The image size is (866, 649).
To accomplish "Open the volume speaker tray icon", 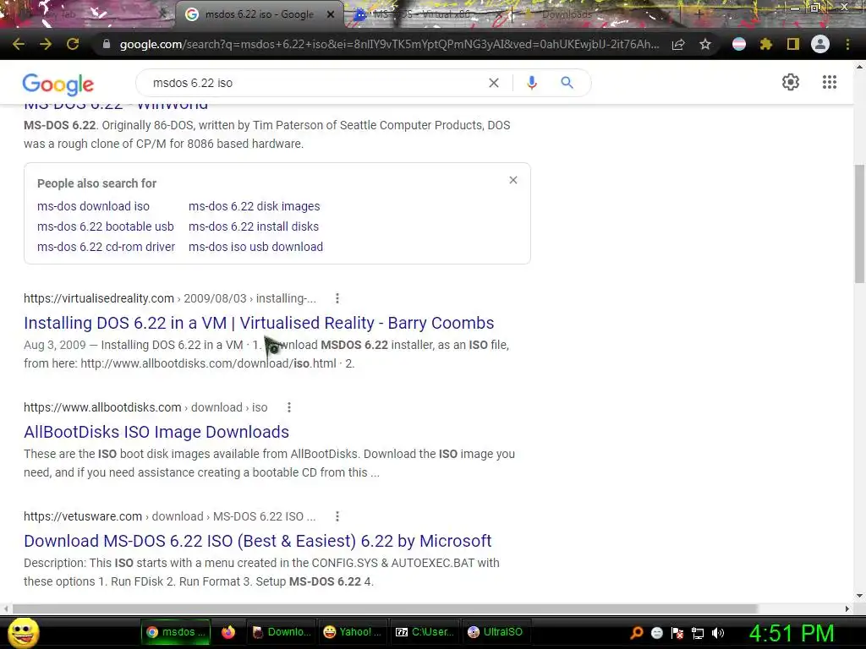I will (x=718, y=633).
